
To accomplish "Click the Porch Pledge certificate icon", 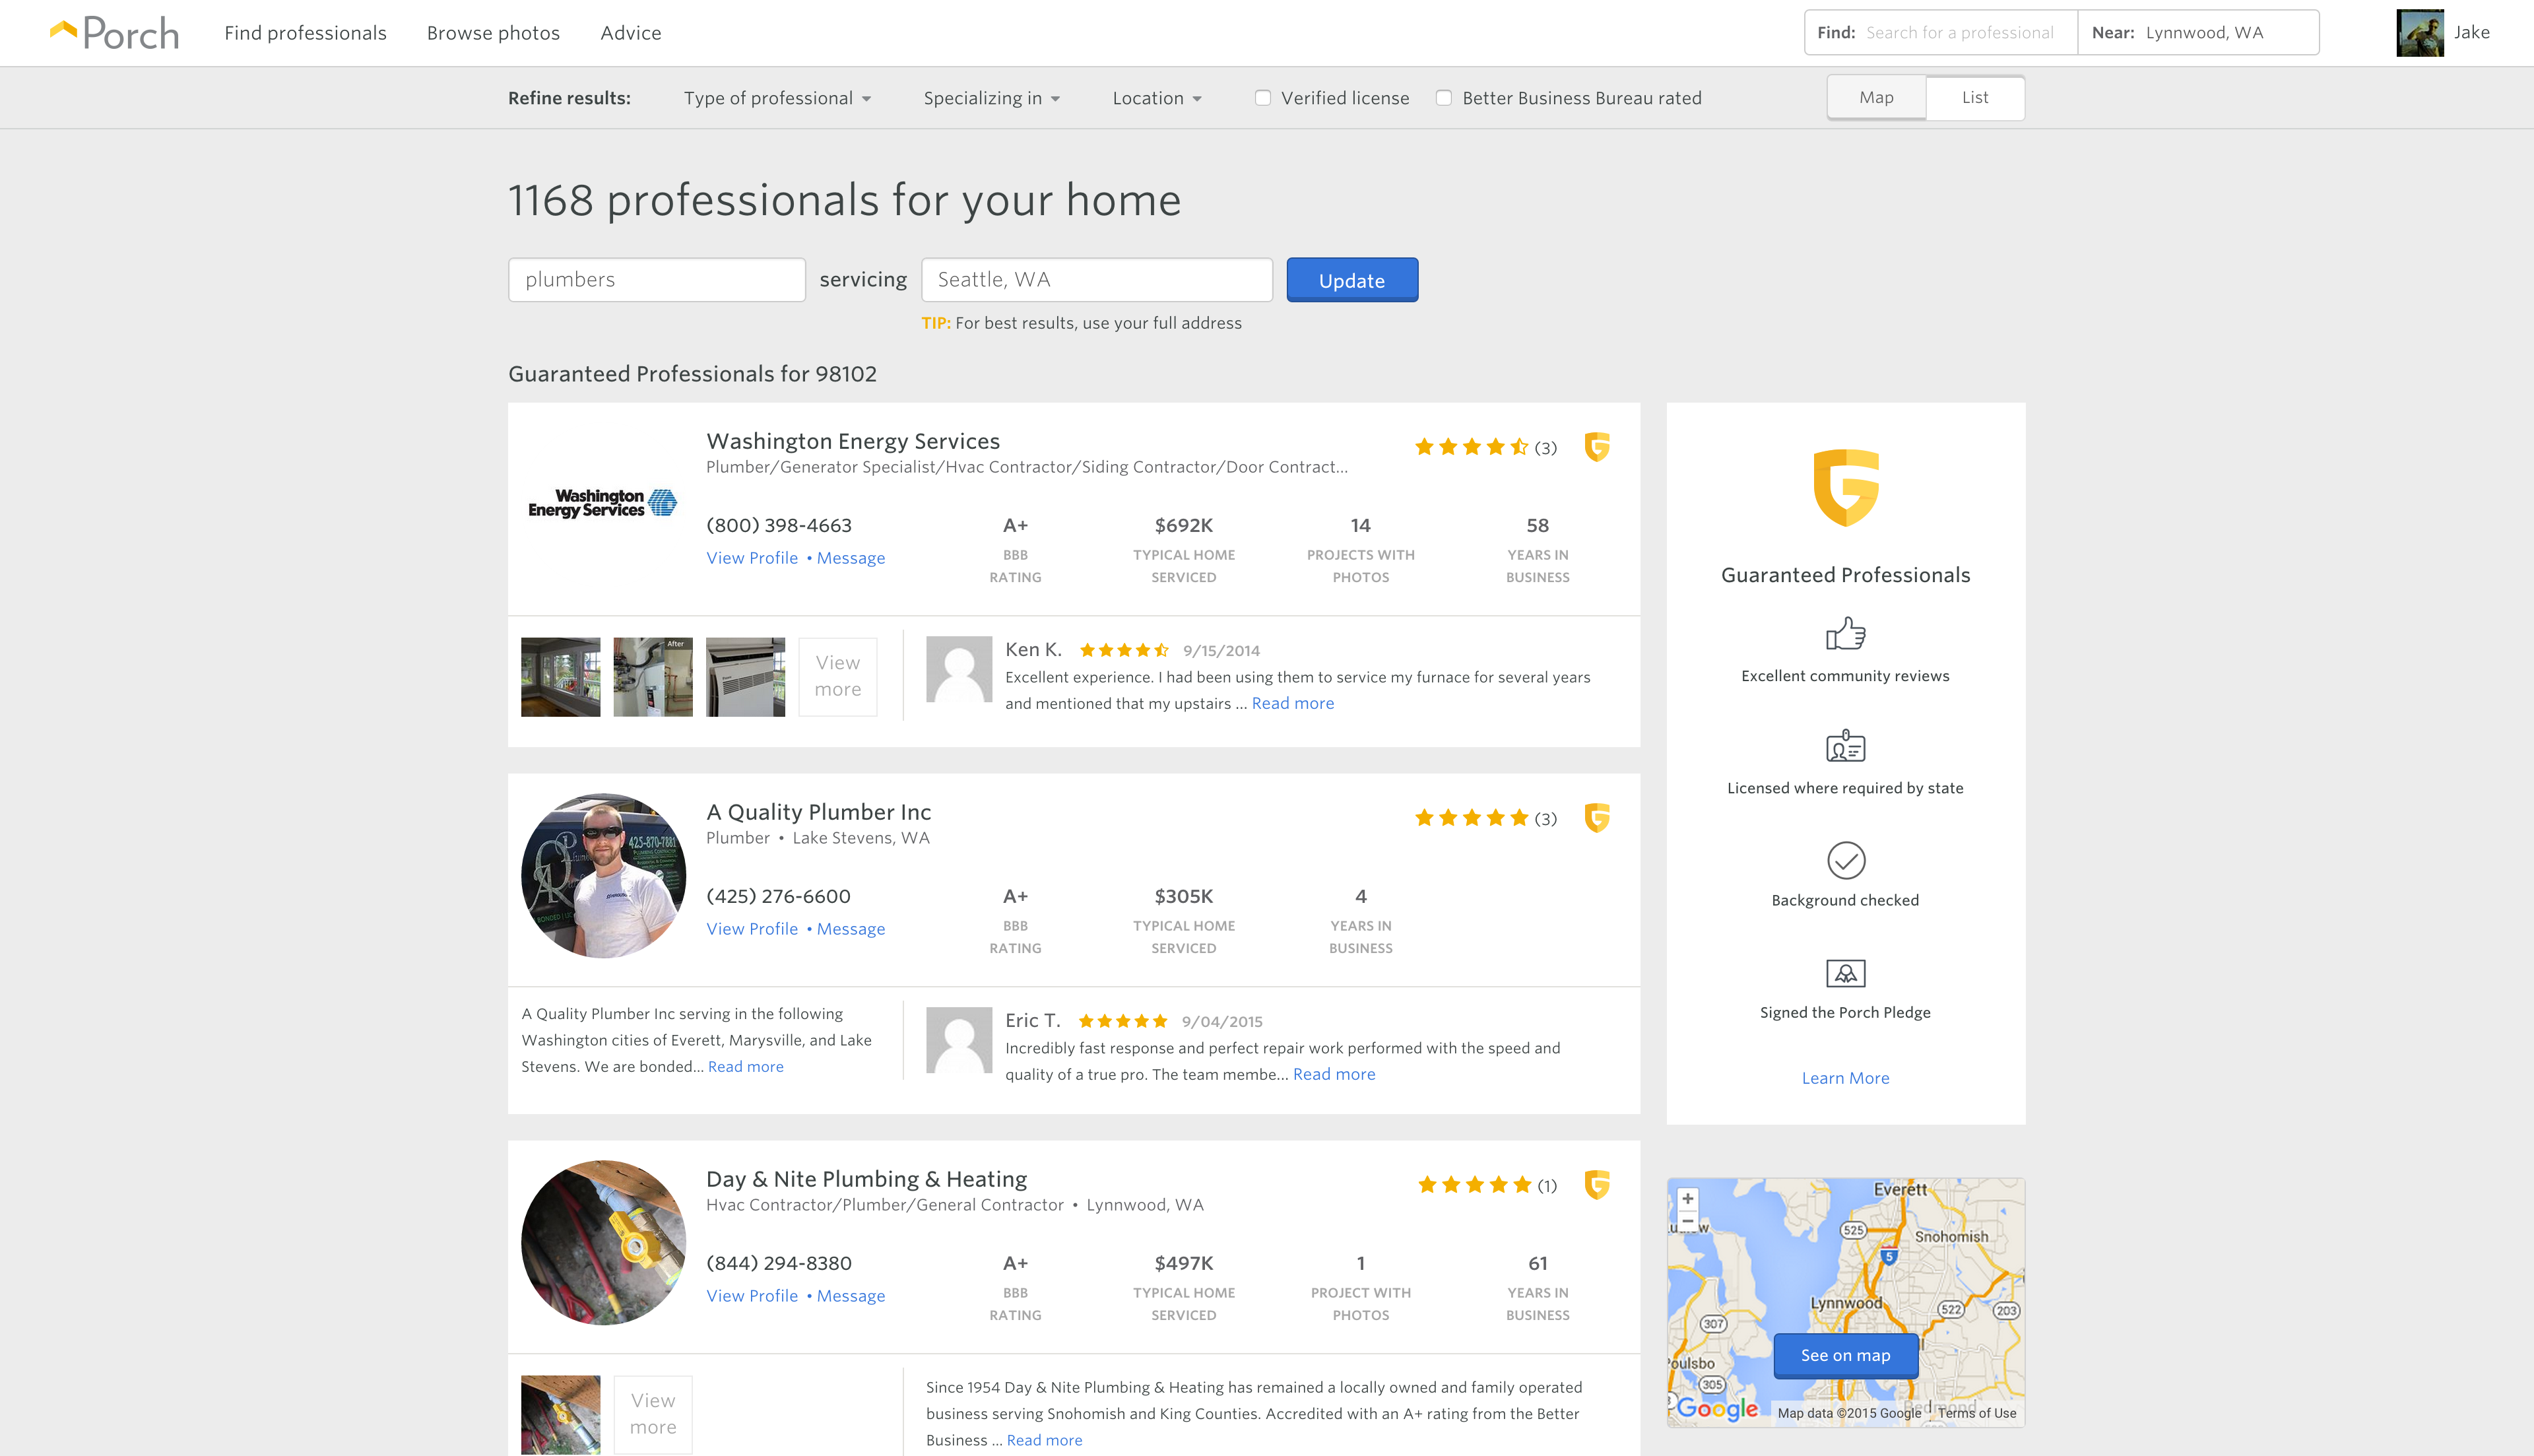I will [1845, 973].
